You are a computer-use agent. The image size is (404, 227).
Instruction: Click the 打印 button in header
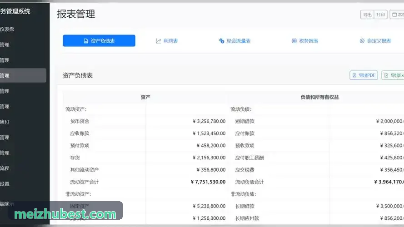pyautogui.click(x=380, y=15)
